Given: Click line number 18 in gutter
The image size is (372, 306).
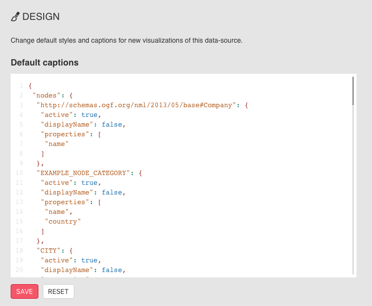Looking at the screenshot, I should tap(19, 251).
